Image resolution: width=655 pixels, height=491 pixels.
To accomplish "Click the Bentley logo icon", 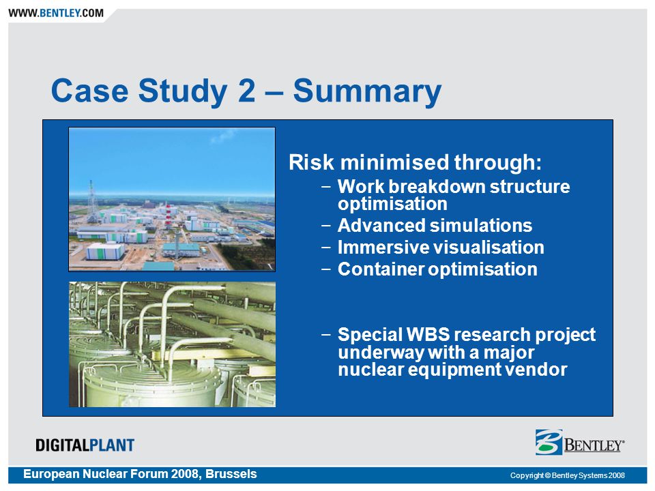I will coord(549,442).
